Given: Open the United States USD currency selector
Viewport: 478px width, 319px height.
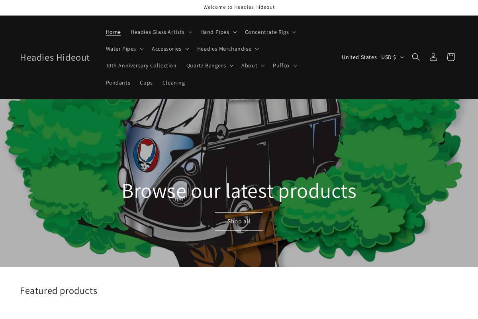Looking at the screenshot, I should 372,57.
